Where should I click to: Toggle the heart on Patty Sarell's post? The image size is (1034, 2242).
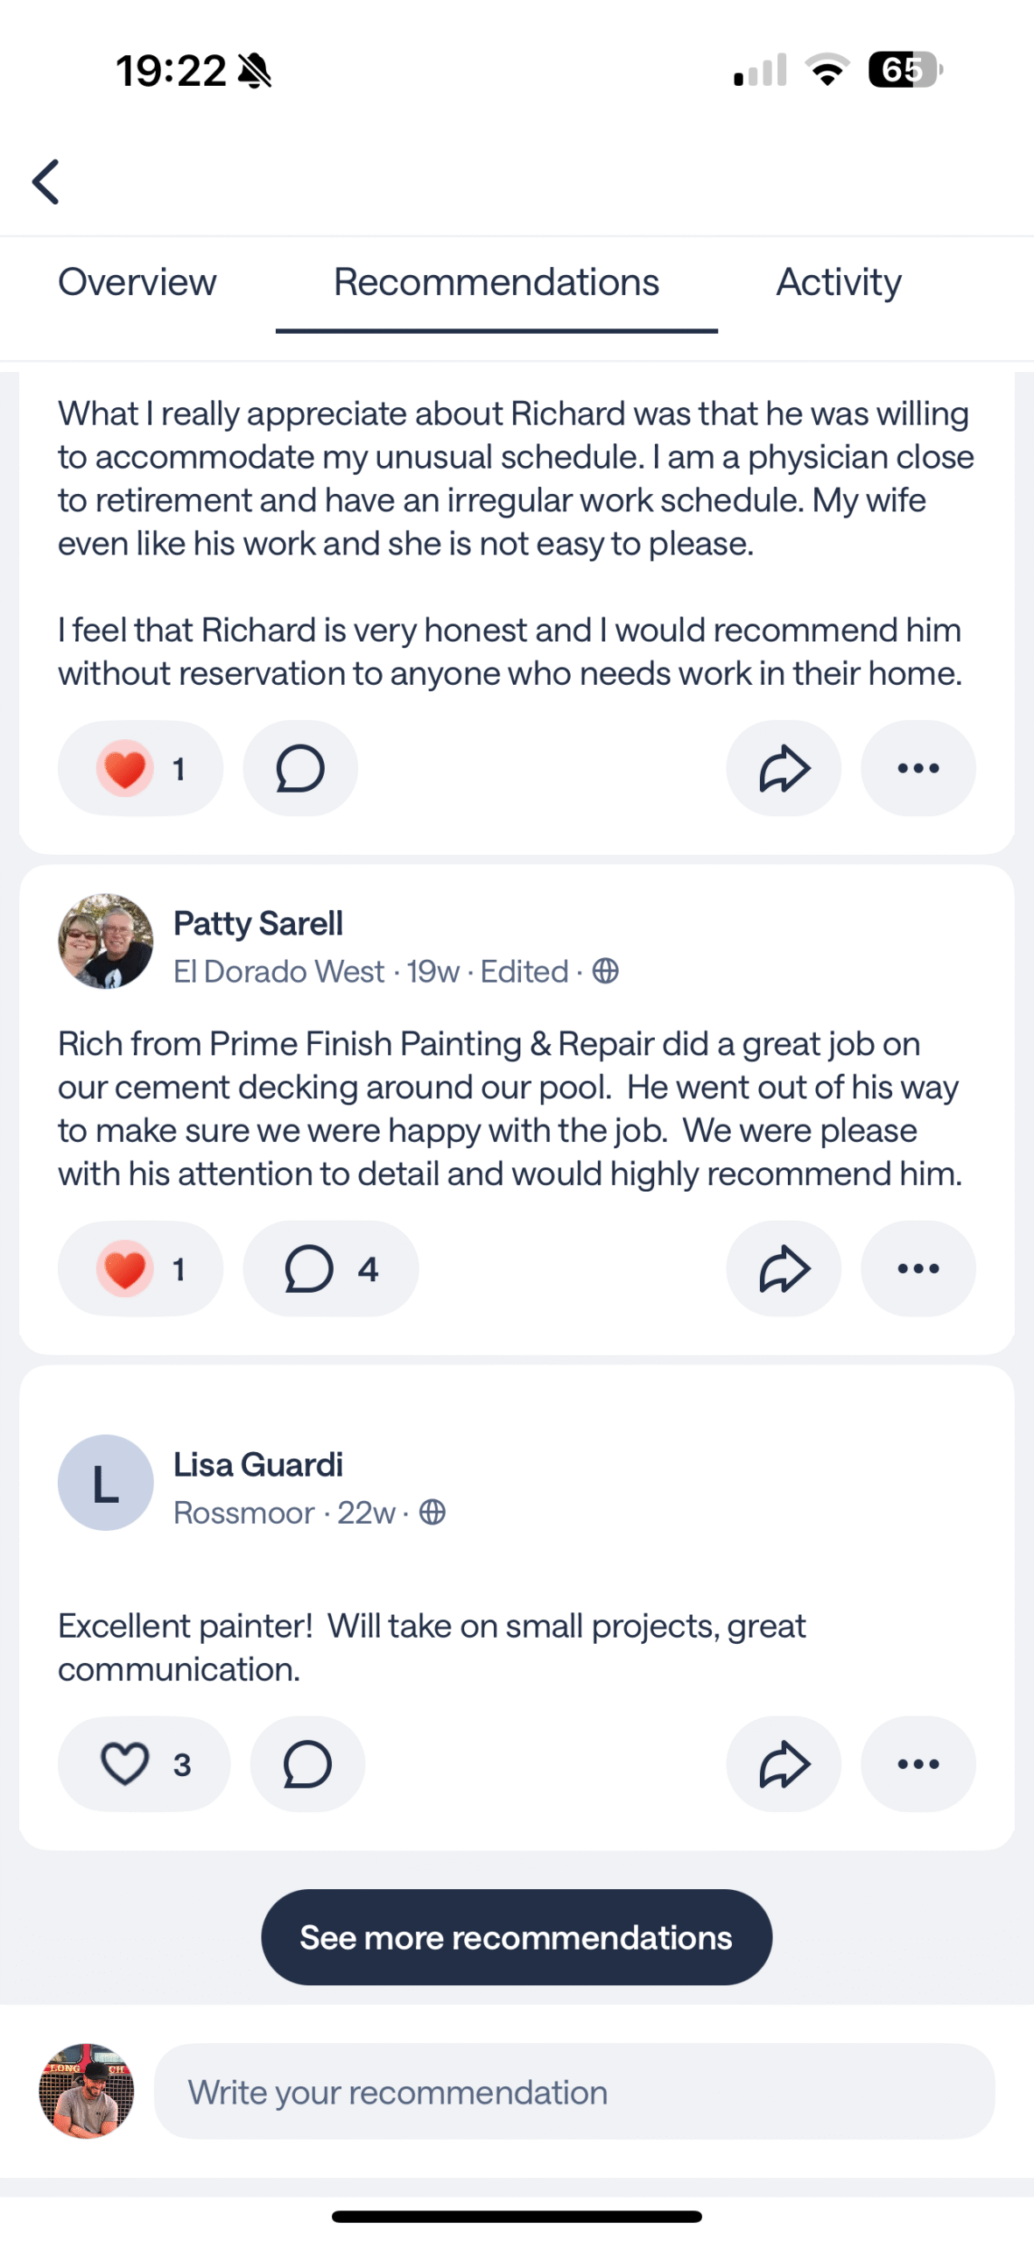pos(140,1268)
